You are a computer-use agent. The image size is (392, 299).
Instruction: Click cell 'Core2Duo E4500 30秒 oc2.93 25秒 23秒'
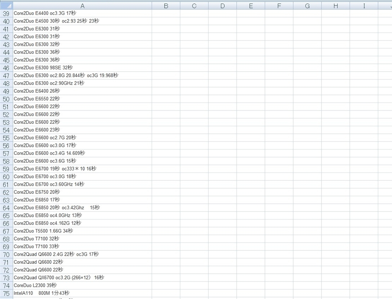coord(82,21)
